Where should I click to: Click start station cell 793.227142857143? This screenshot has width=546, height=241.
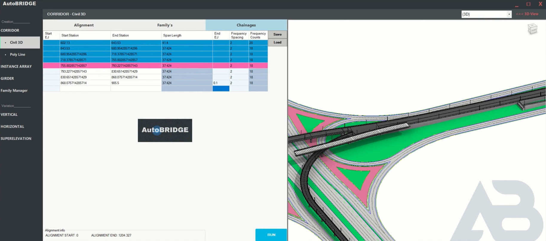(x=85, y=71)
